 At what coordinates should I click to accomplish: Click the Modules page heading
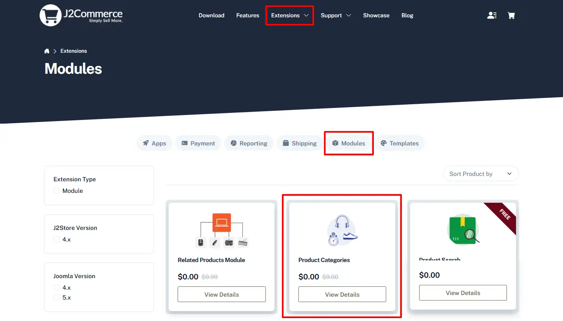[73, 68]
